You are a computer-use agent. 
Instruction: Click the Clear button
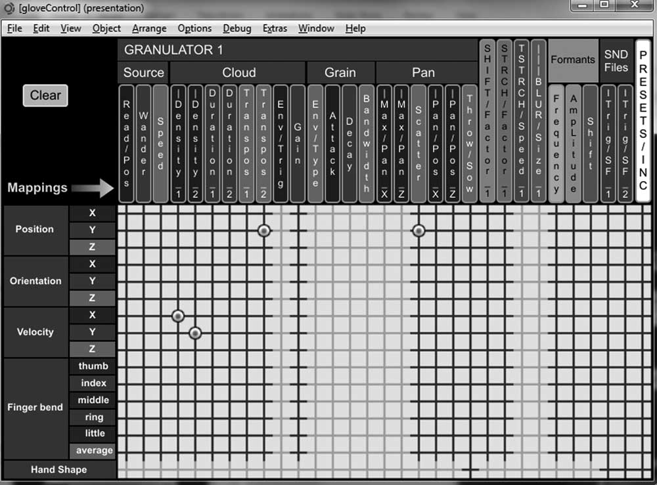point(45,96)
